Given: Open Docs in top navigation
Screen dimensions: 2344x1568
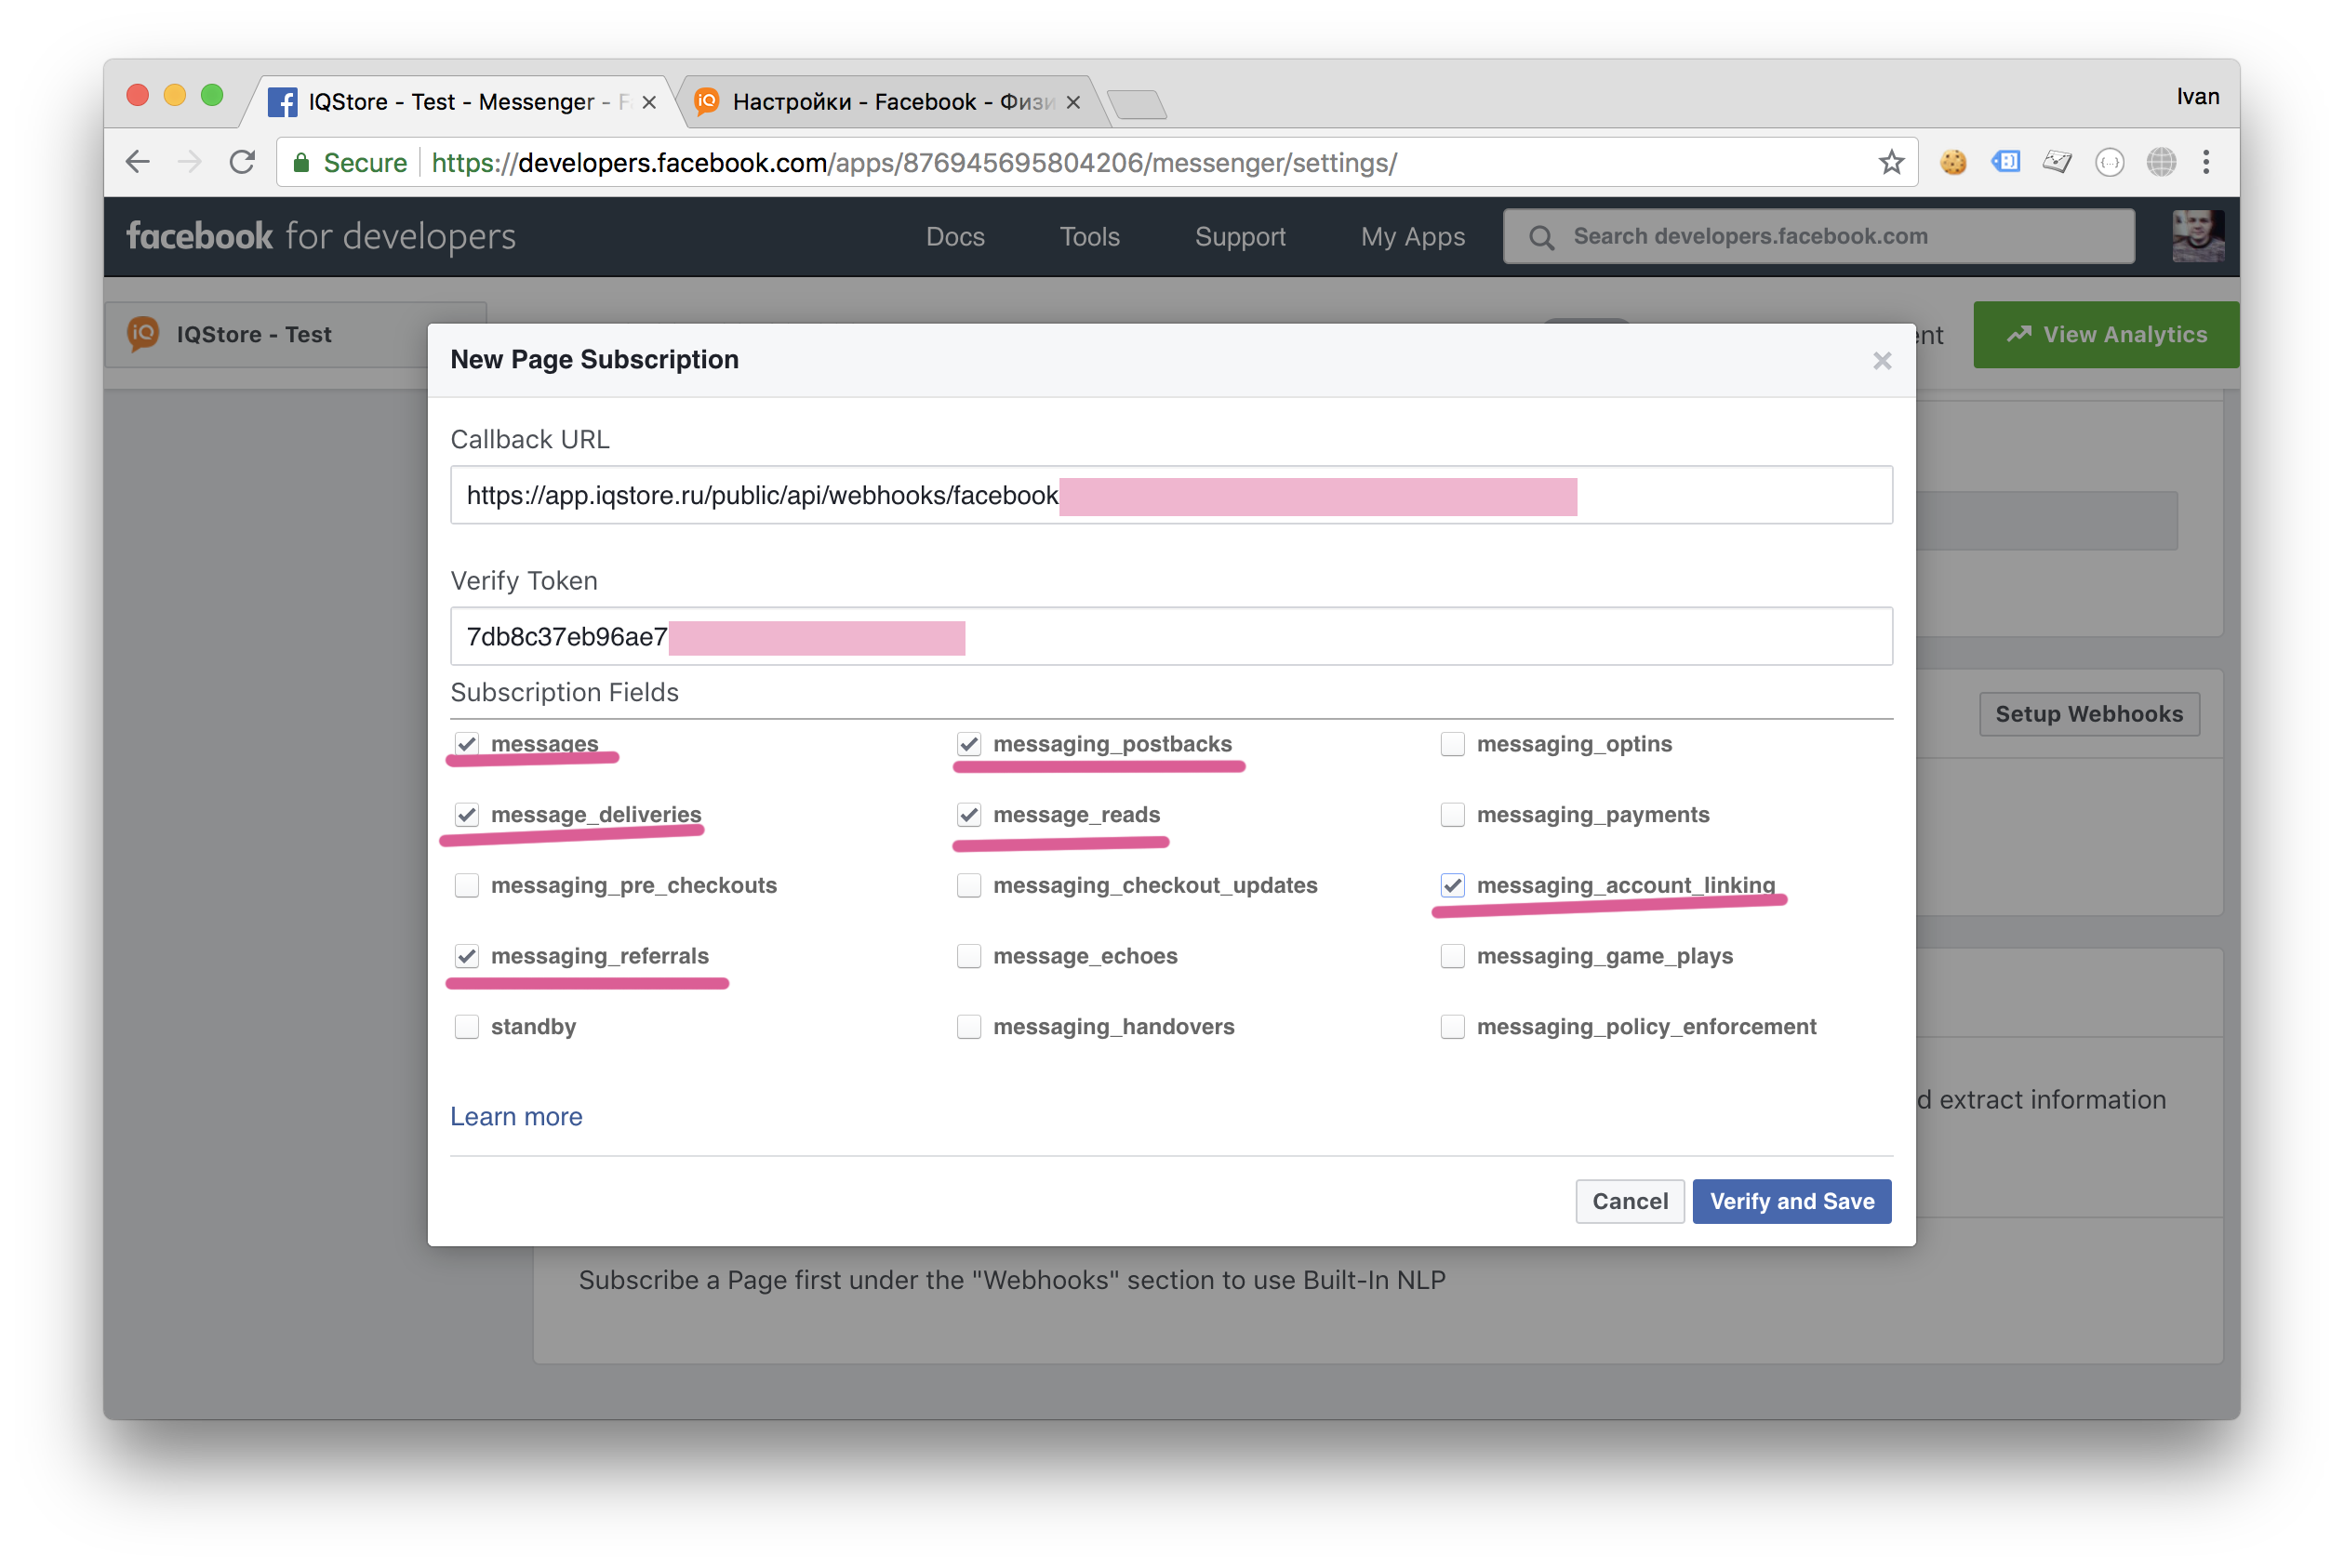Looking at the screenshot, I should pos(955,237).
